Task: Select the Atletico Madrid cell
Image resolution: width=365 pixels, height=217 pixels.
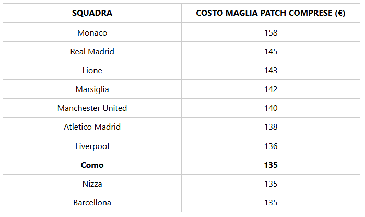Action: tap(92, 127)
